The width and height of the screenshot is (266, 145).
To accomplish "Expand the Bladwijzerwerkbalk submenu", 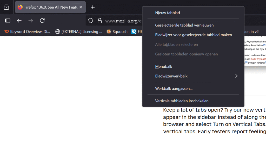I will point(193,76).
